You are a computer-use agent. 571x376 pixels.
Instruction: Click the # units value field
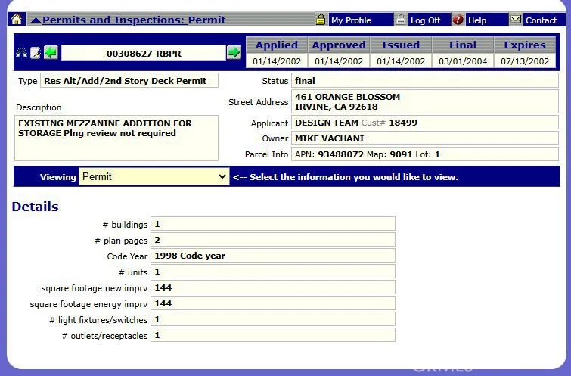coord(273,272)
